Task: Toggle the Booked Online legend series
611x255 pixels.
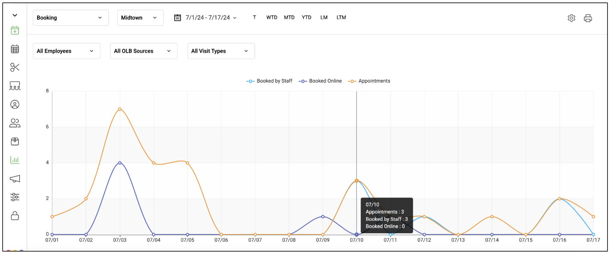Action: click(x=320, y=81)
